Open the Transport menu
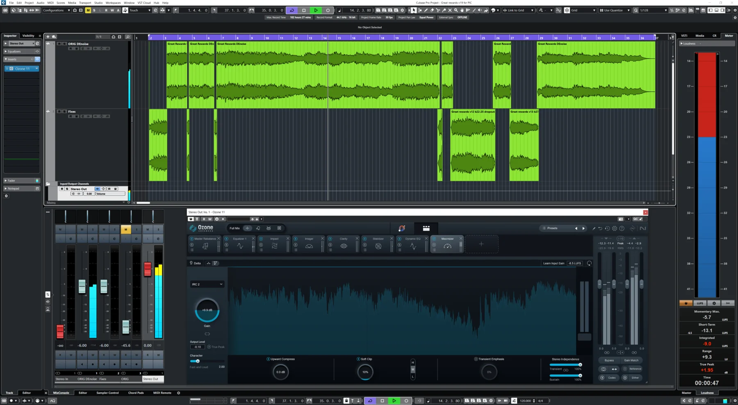Screen dimensions: 738x405 pos(85,2)
